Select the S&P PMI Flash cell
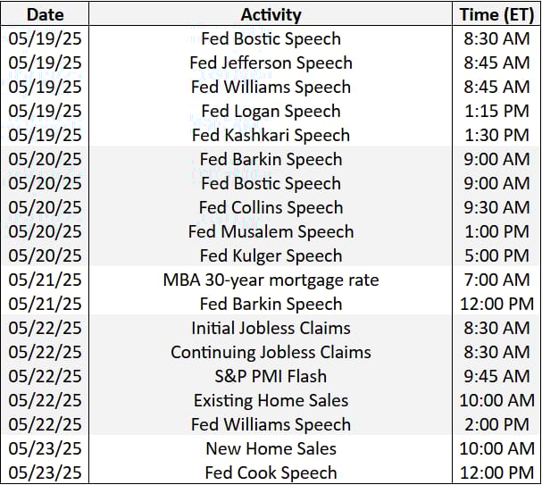This screenshot has height=485, width=542. pos(271,376)
